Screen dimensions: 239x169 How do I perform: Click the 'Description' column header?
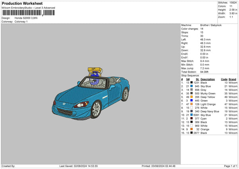click(x=208, y=79)
